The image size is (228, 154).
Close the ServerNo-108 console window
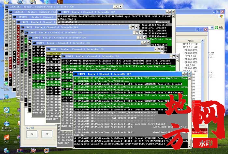177,56
